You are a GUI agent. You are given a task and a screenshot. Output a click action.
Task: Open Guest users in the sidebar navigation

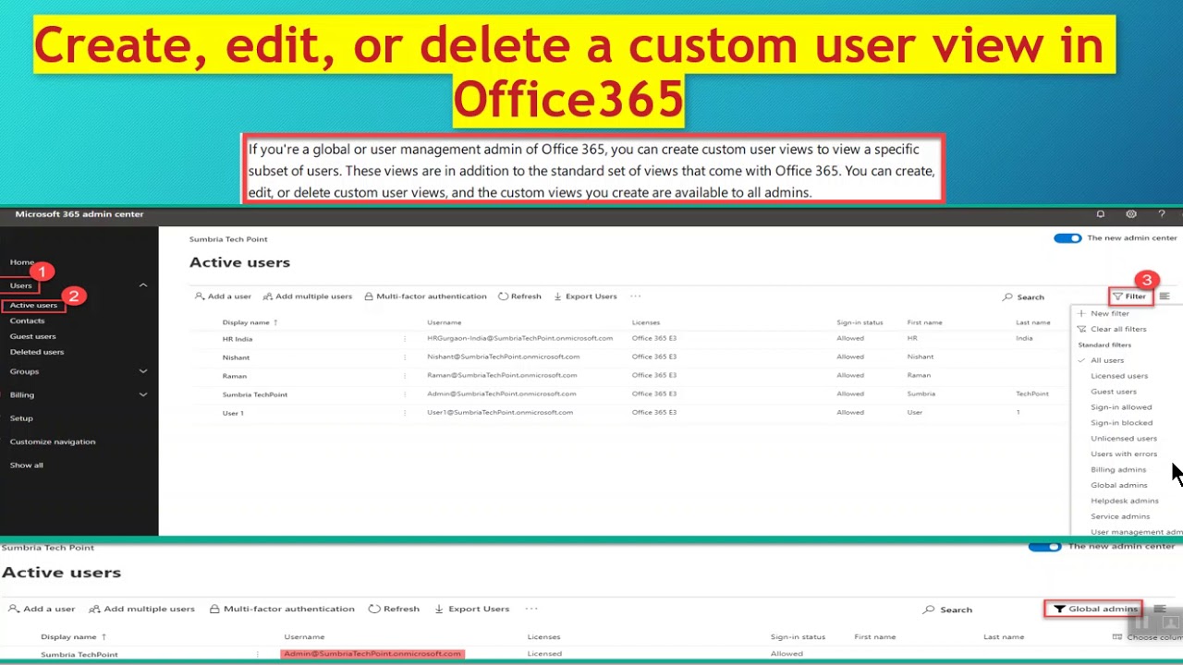click(x=33, y=336)
